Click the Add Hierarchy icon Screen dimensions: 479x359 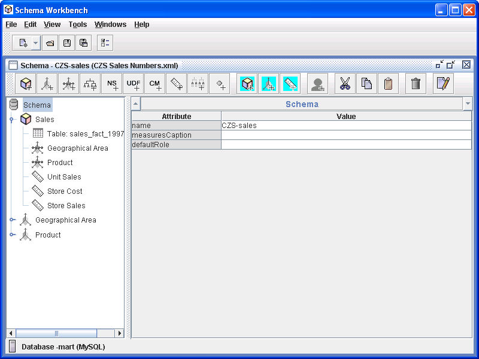[x=90, y=83]
